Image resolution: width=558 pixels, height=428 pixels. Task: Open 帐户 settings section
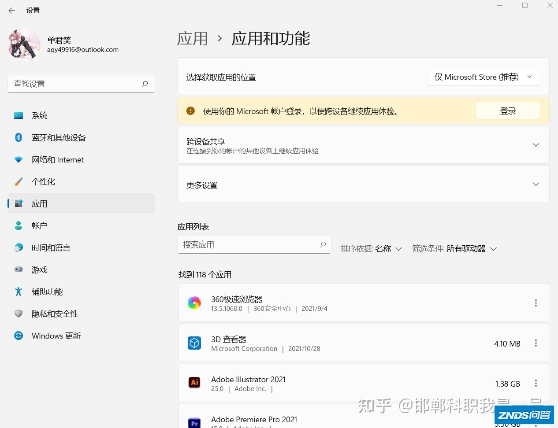pos(81,225)
